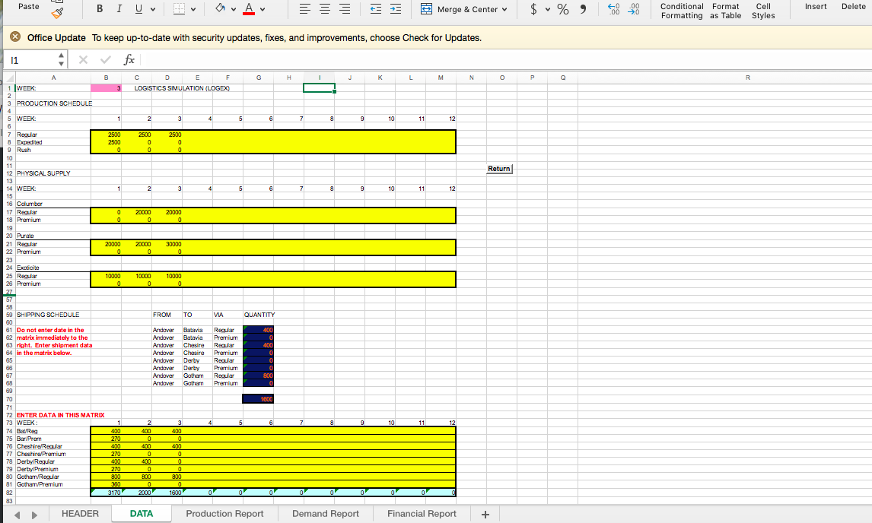Click the QUANTITY column heading cell
Viewport: 872px width, 523px height.
tap(259, 315)
